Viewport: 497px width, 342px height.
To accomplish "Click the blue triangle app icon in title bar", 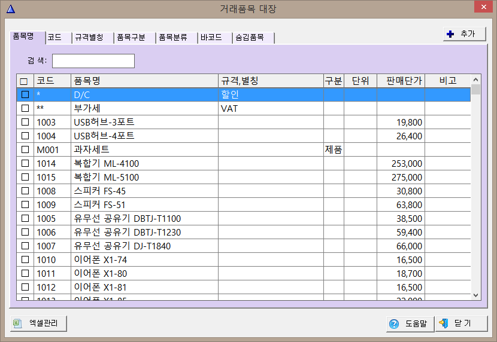I will tap(11, 9).
